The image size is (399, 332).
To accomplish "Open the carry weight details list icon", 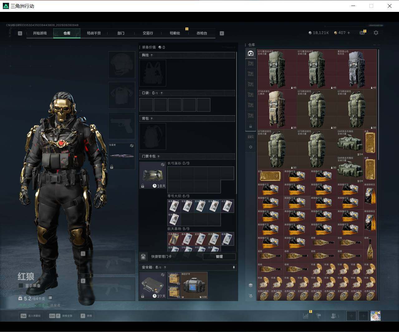I will coord(50,298).
